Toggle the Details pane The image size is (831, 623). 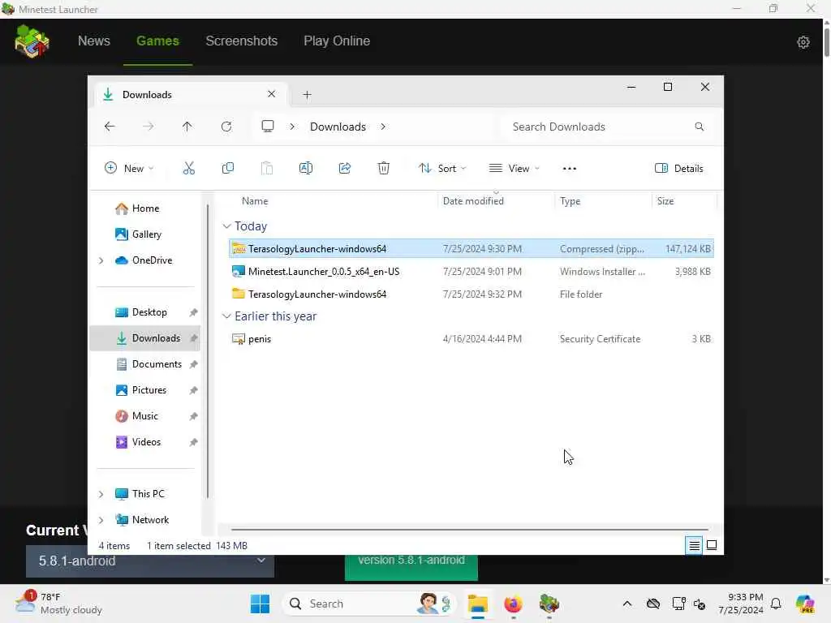coord(679,169)
